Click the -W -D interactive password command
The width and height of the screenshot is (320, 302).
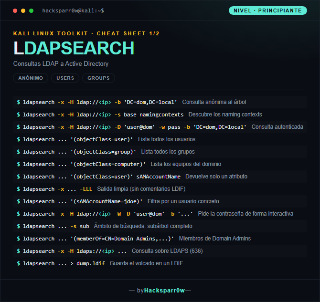click(105, 214)
